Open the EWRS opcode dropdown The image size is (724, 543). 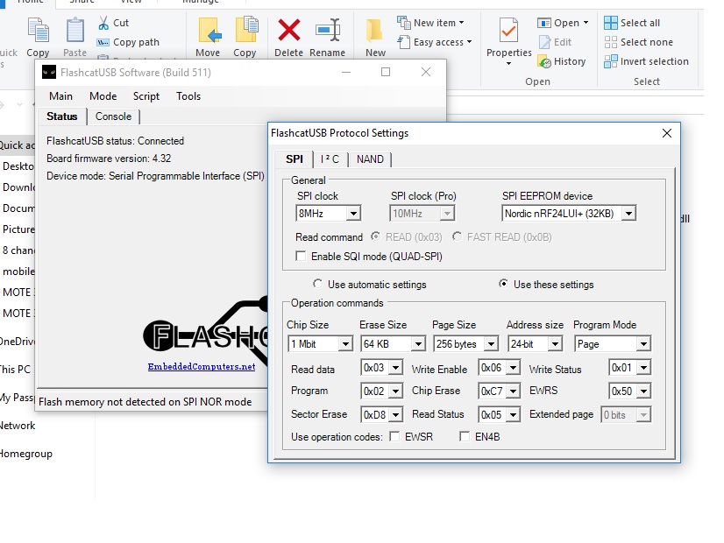[x=643, y=391]
